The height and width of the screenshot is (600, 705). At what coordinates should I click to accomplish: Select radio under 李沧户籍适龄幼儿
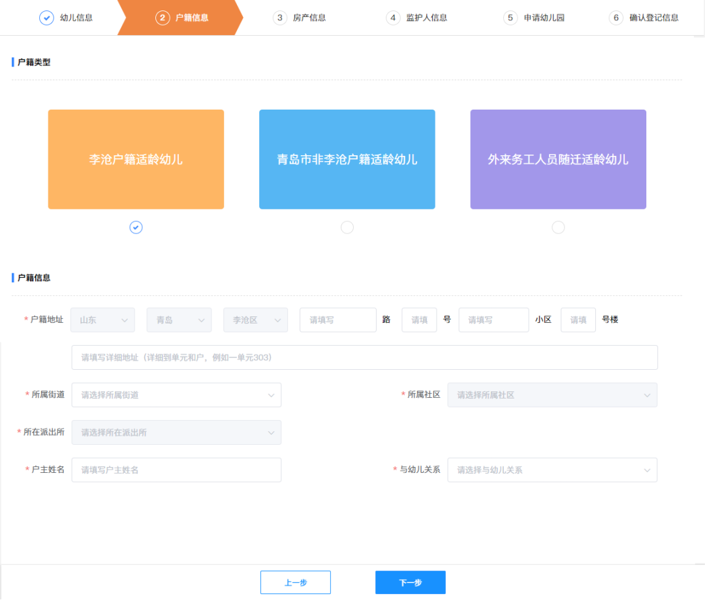(136, 227)
